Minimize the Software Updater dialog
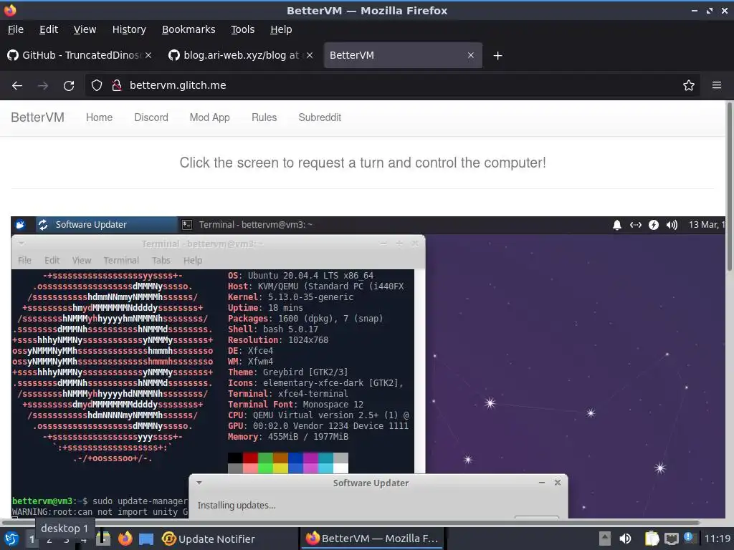The height and width of the screenshot is (550, 734). [x=542, y=482]
